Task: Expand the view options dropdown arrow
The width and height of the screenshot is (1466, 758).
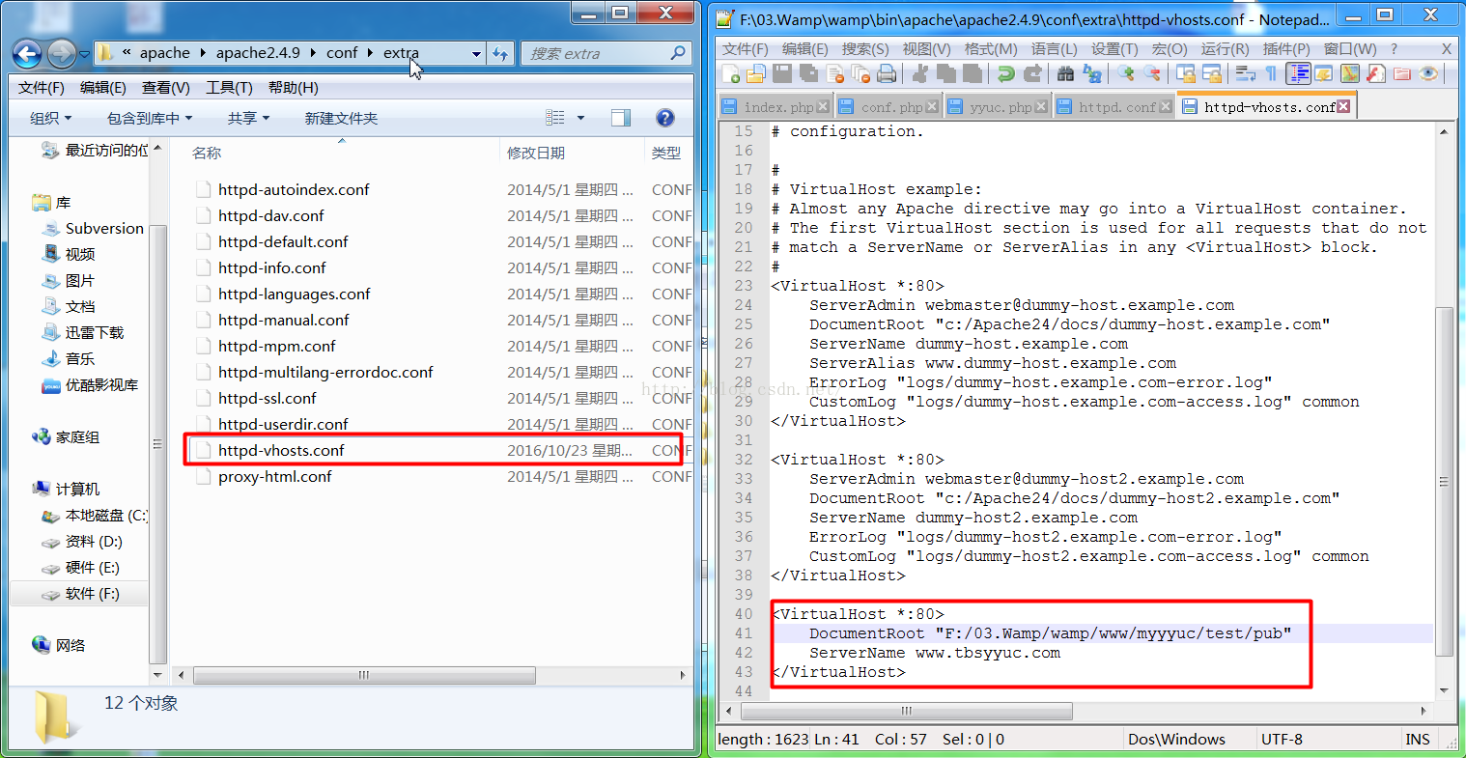Action: [580, 118]
